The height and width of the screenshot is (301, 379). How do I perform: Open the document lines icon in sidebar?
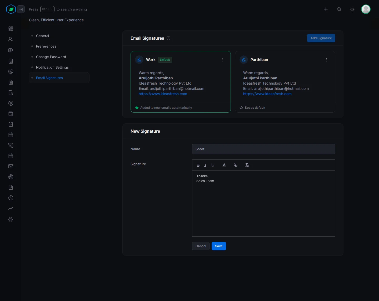coord(11,82)
